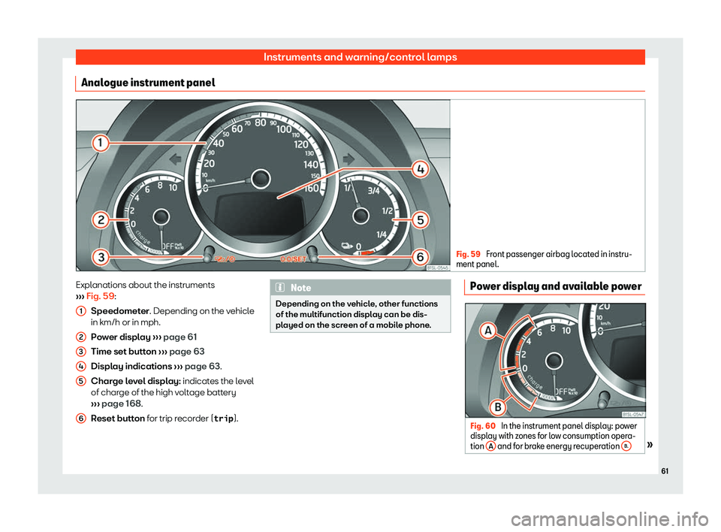Image resolution: width=721 pixels, height=532 pixels.
Task: Click the 'Charge level display:' bold term
Action: [x=136, y=382]
